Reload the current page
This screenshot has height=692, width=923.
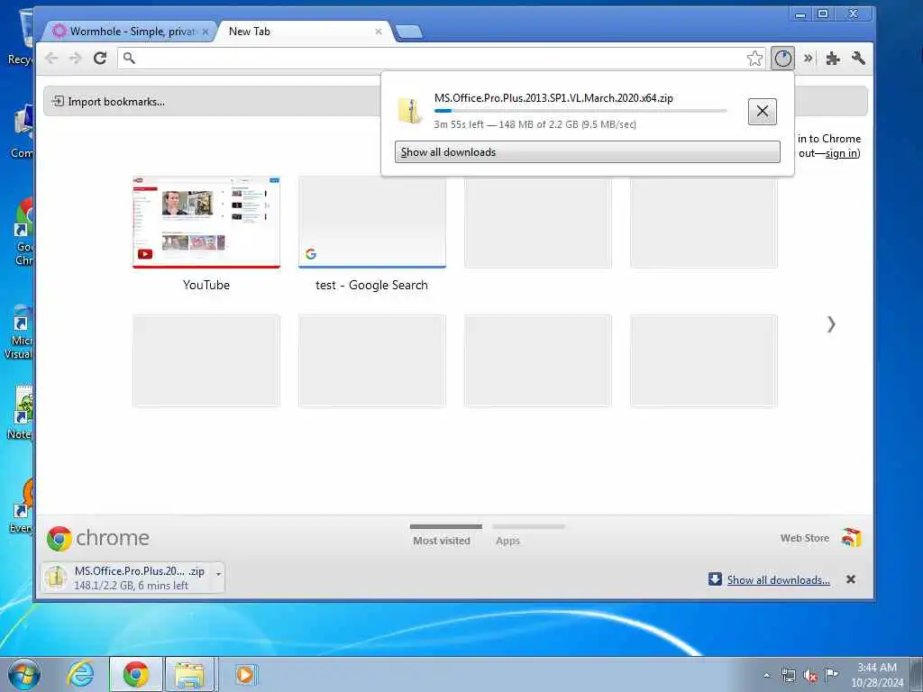(x=100, y=59)
